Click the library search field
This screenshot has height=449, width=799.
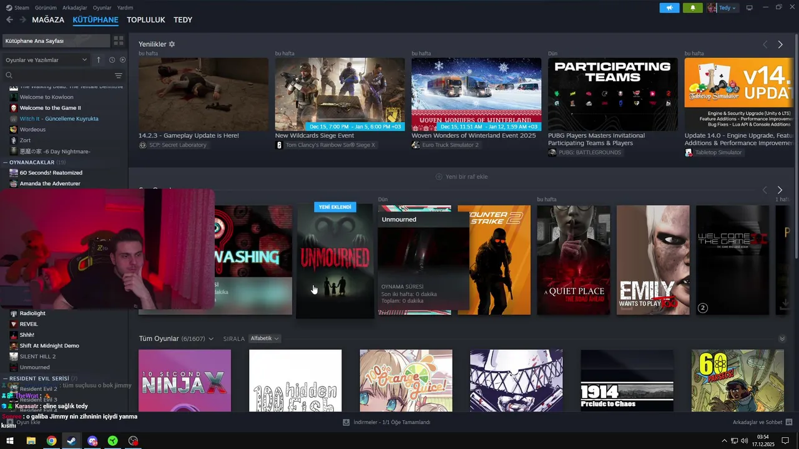(59, 75)
